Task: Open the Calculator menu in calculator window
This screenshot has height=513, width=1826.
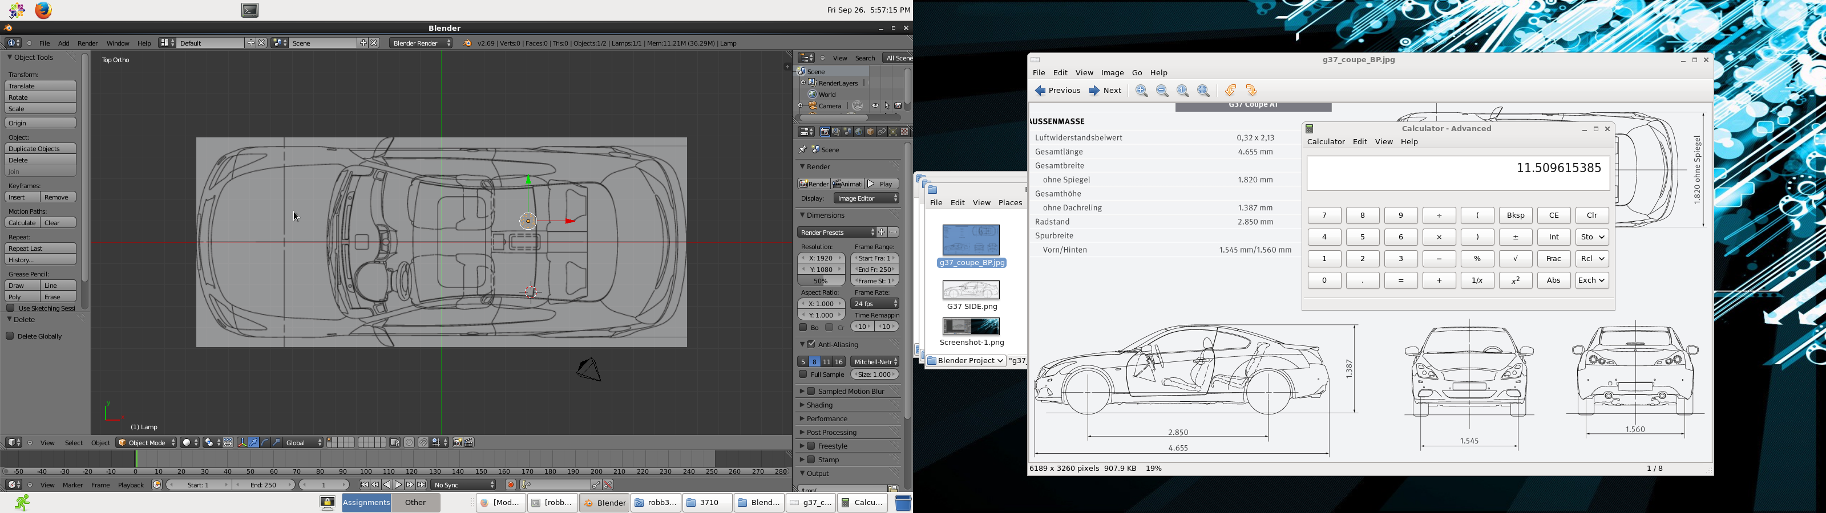Action: click(x=1326, y=142)
